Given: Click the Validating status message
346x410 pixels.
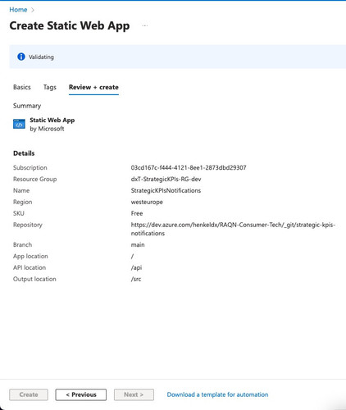Looking at the screenshot, I should pyautogui.click(x=41, y=57).
